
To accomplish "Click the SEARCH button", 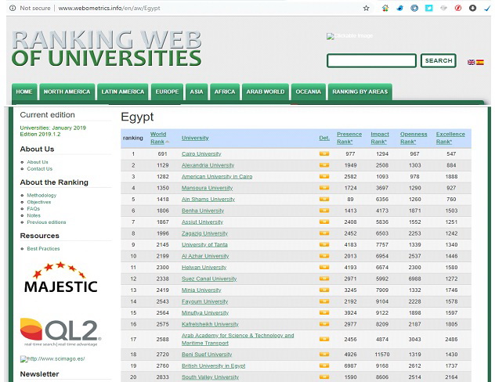I will click(x=439, y=60).
